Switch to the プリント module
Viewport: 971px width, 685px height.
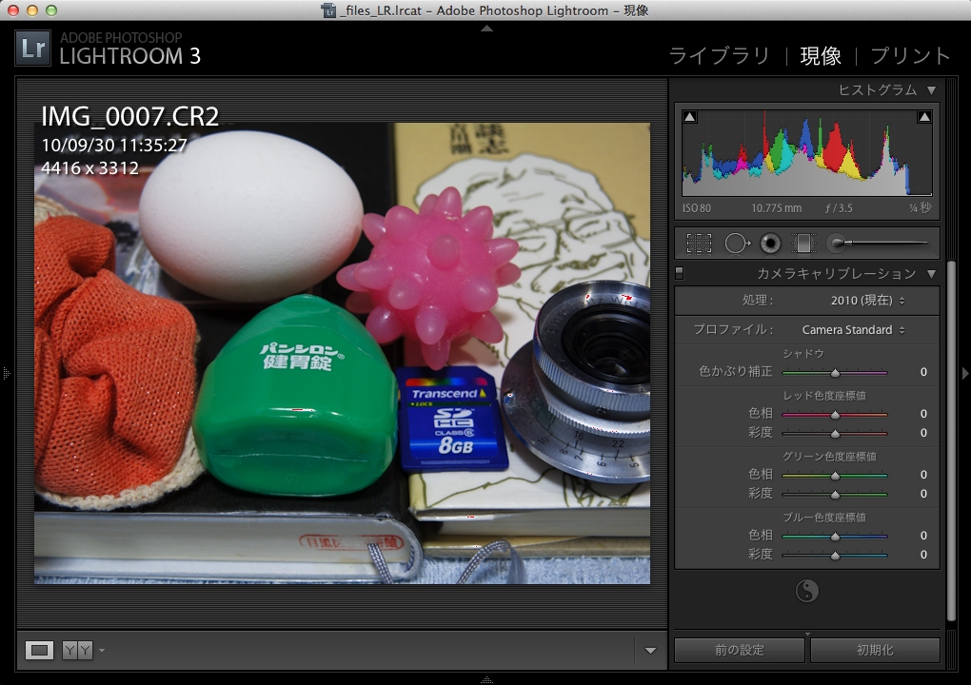pyautogui.click(x=910, y=56)
